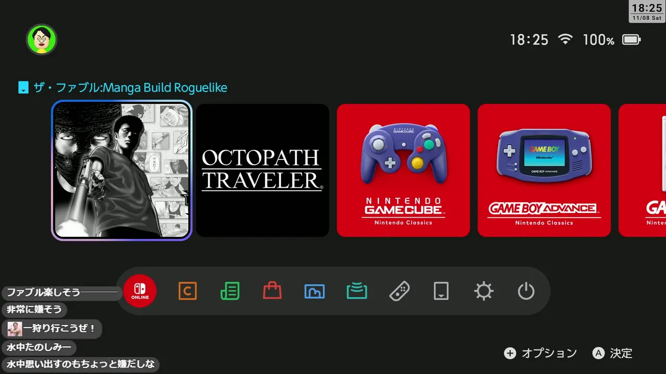Select the plus オプション button

coord(541,353)
